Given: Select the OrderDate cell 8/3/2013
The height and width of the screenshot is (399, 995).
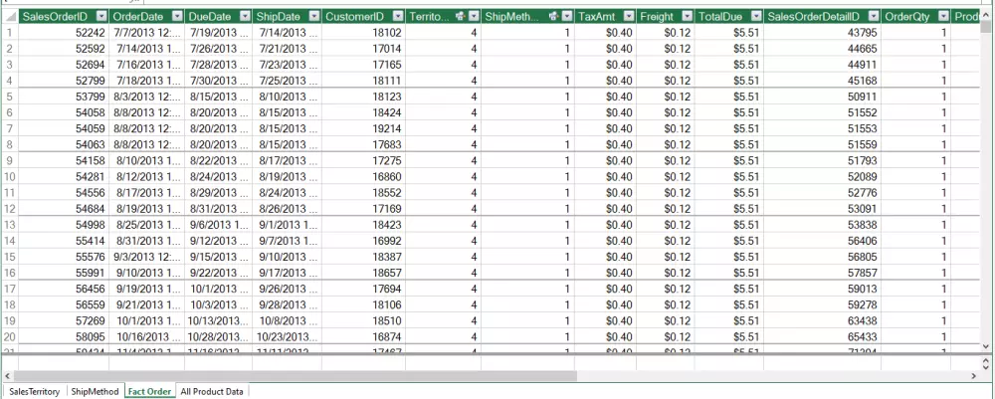Looking at the screenshot, I should click(x=146, y=97).
